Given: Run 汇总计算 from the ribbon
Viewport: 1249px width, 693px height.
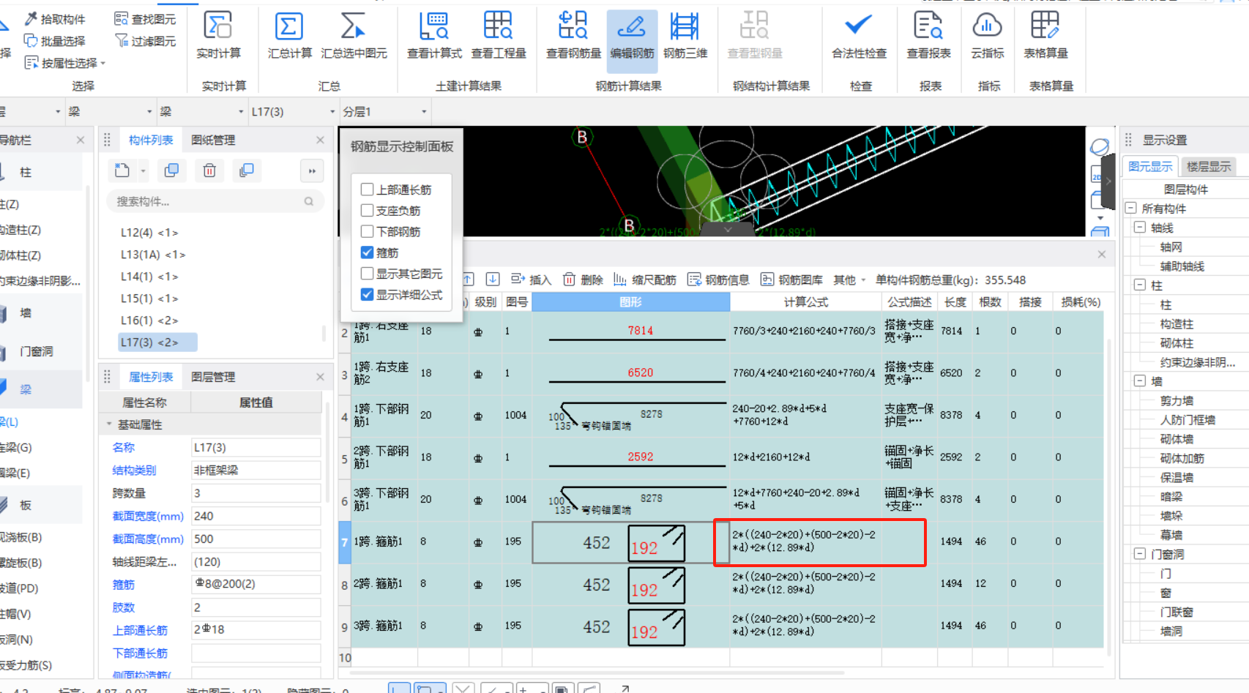Looking at the screenshot, I should click(289, 34).
